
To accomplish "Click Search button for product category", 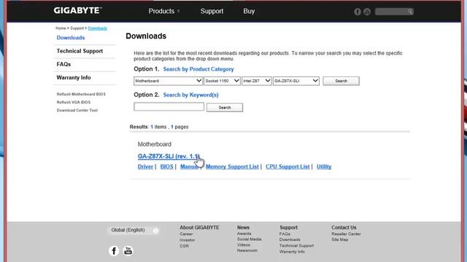I will 341,81.
